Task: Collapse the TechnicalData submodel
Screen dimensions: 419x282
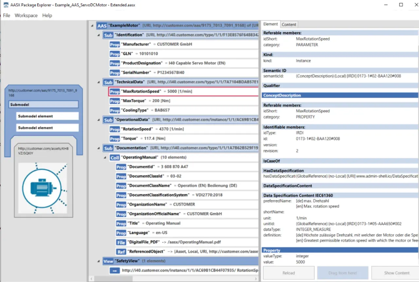Action: pyautogui.click(x=99, y=82)
